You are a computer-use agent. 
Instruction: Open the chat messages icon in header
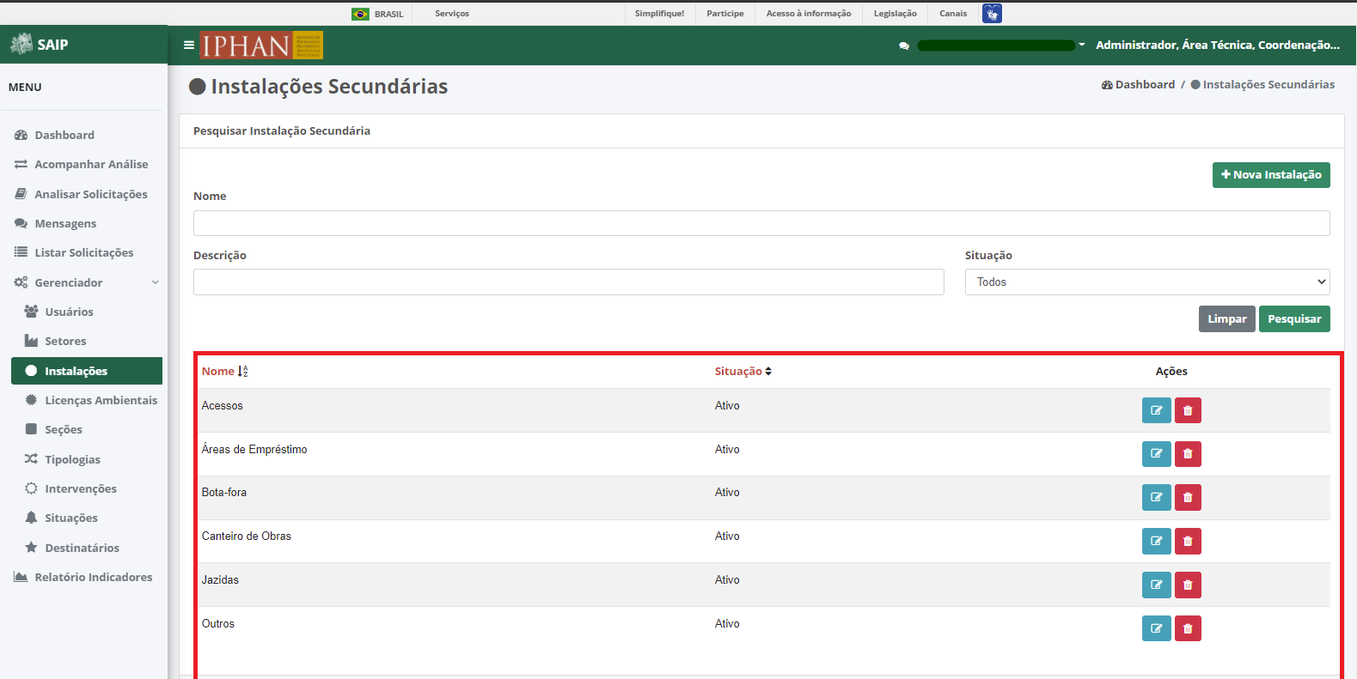click(904, 45)
